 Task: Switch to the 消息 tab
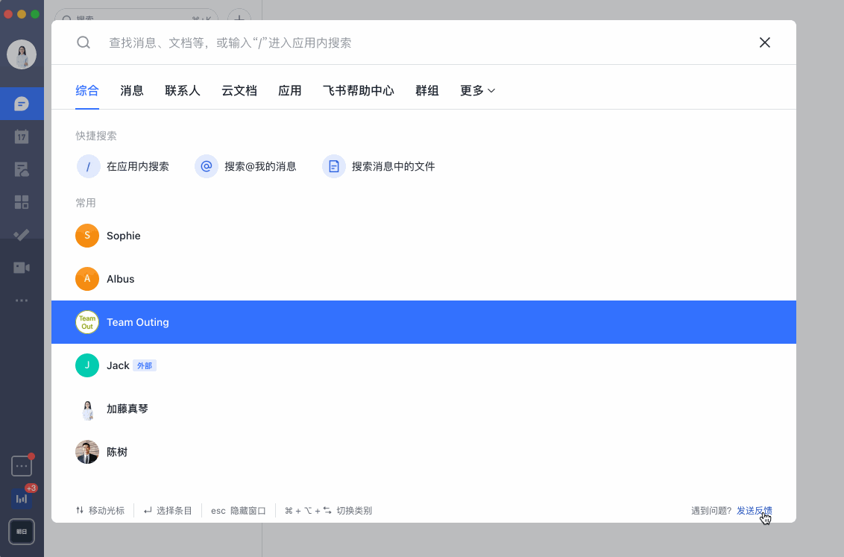(x=132, y=90)
